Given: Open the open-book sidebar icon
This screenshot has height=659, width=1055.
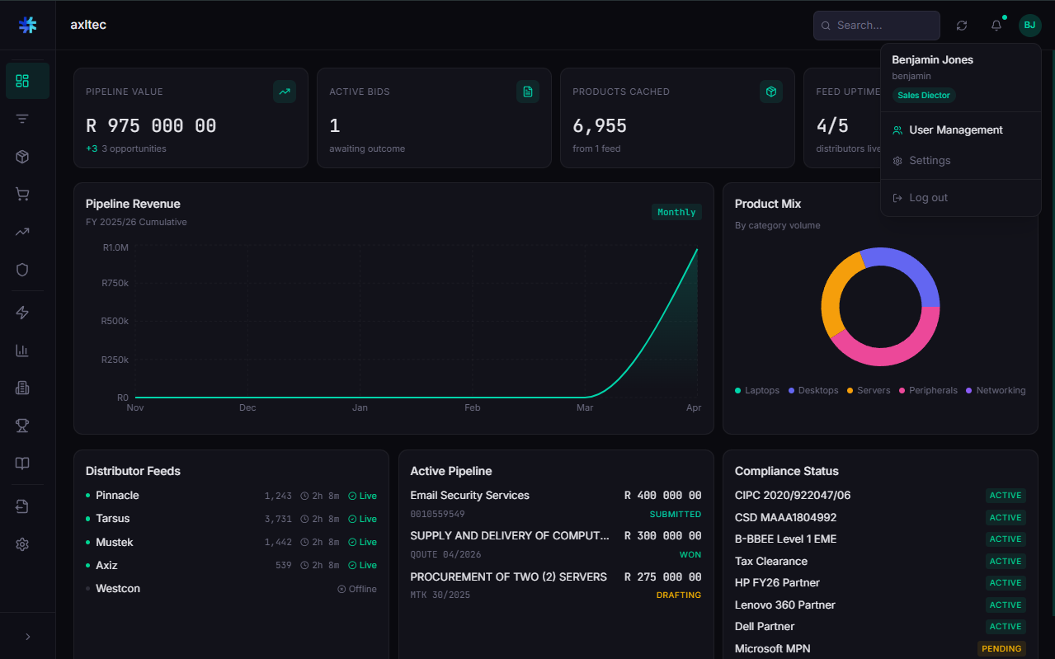Looking at the screenshot, I should 22,464.
